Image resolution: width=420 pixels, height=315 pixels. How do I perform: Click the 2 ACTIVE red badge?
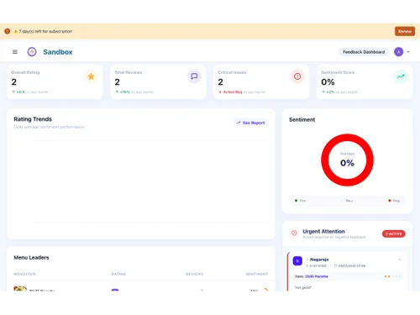(393, 234)
